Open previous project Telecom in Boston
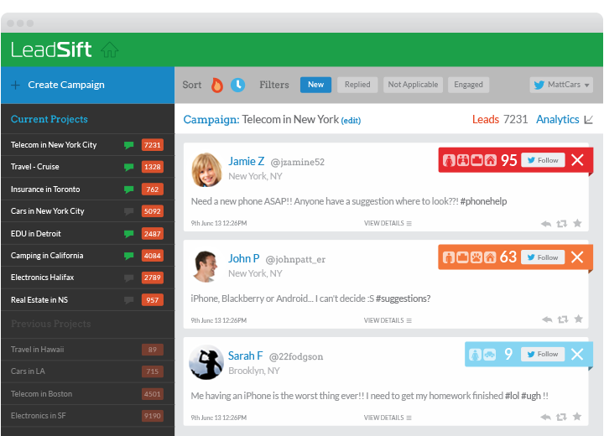604x436 pixels. 88,394
